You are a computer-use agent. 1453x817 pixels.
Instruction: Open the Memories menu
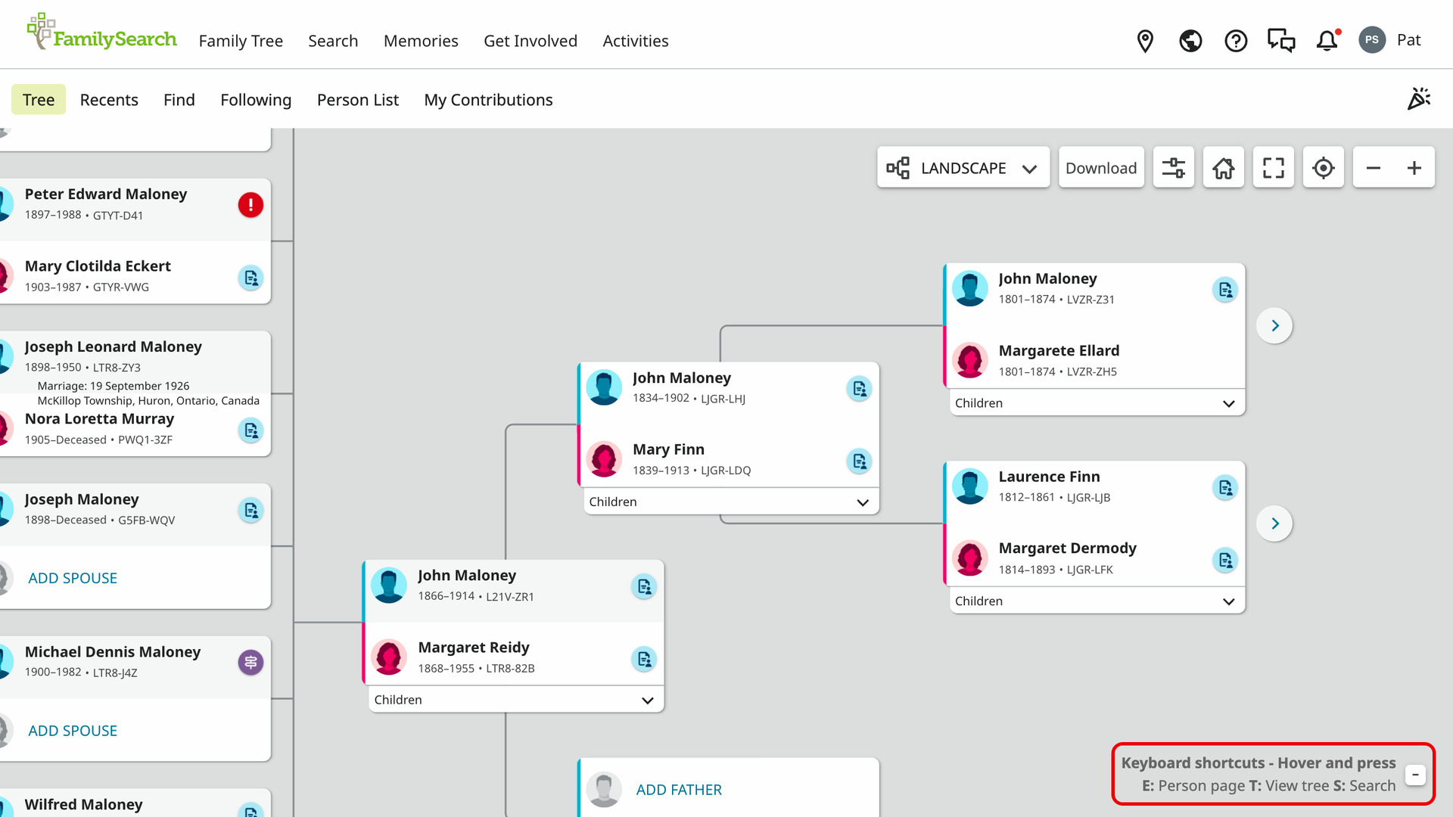pyautogui.click(x=421, y=41)
